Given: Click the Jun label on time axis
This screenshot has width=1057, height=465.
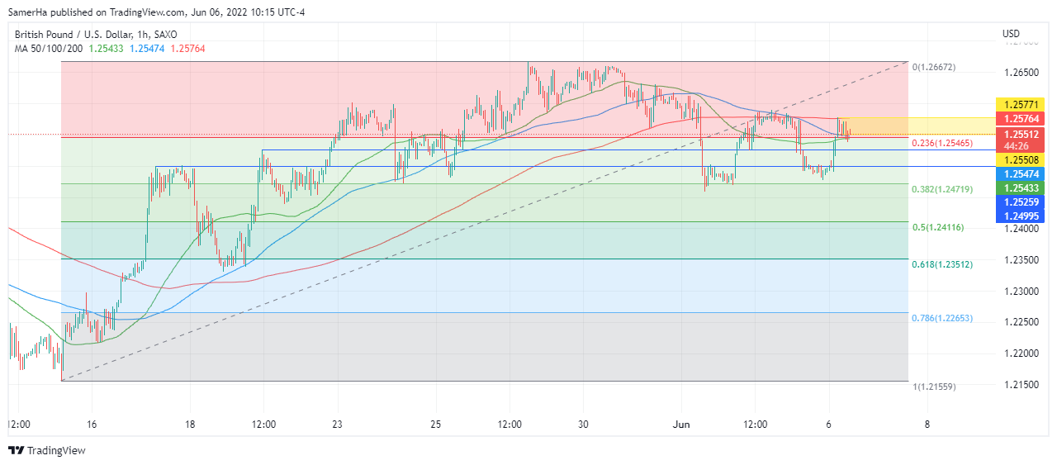Looking at the screenshot, I should 681,425.
